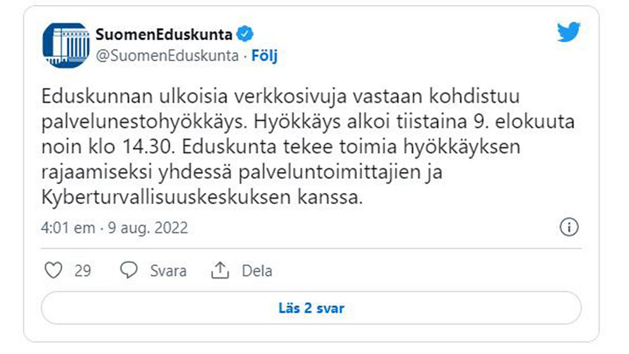Click the tweet text starting with Eduskunnan

[308, 147]
